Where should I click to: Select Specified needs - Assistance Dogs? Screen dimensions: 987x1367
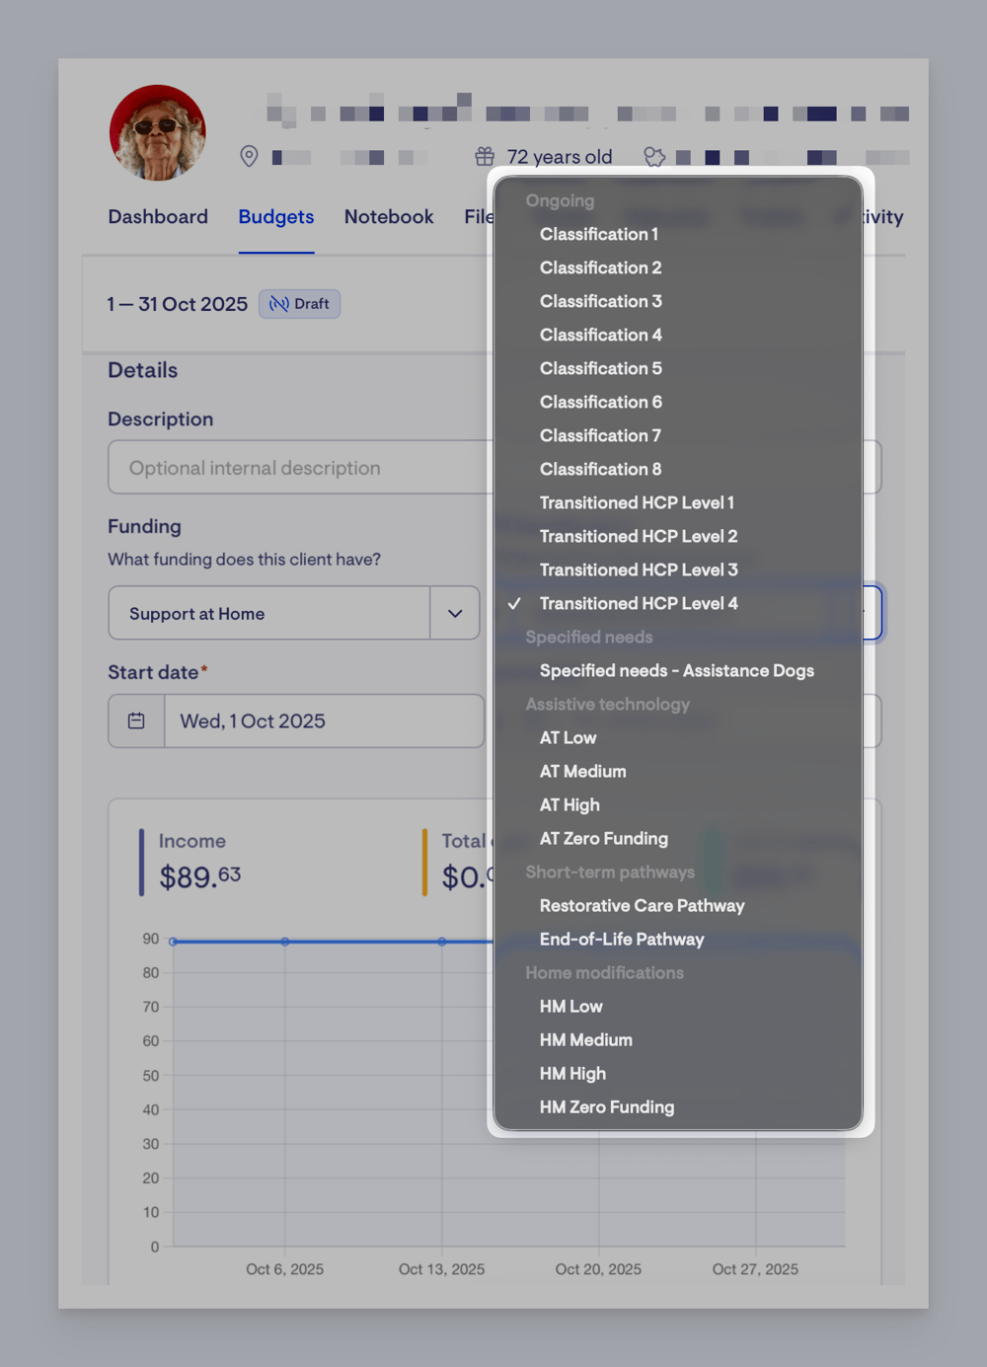[x=677, y=670]
